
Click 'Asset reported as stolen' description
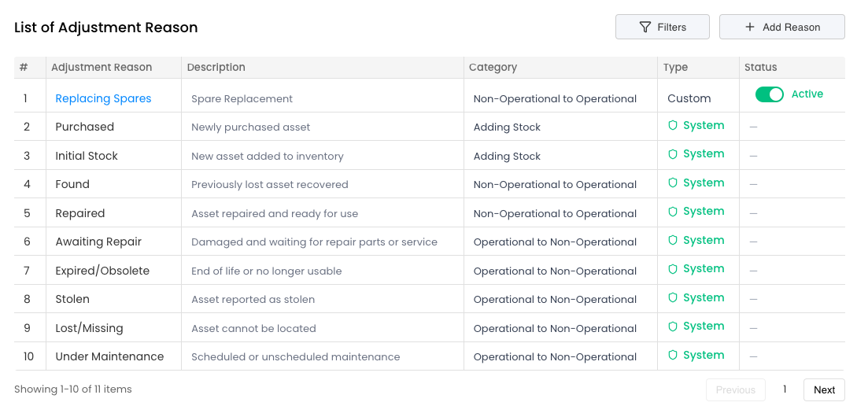pos(253,300)
